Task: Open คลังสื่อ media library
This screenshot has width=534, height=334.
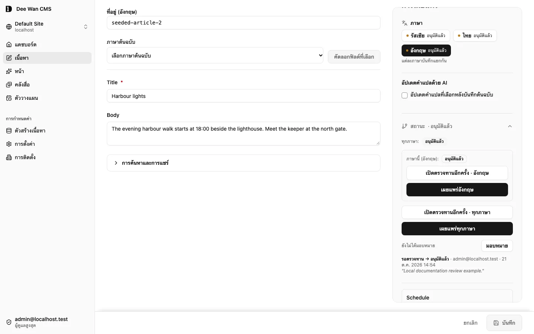Action: pyautogui.click(x=47, y=85)
